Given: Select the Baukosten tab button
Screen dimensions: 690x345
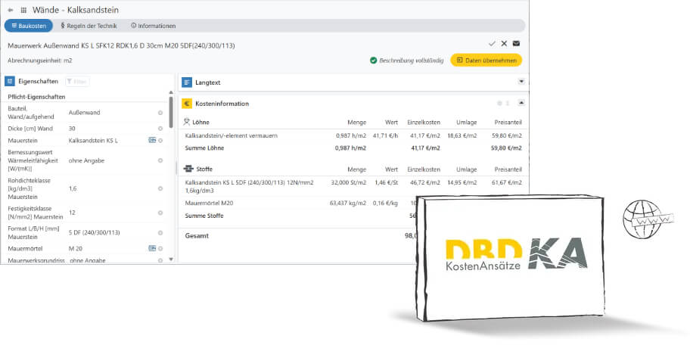Looking at the screenshot, I should coord(29,26).
